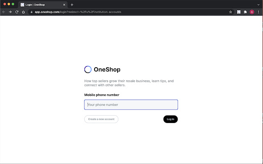Click the tagline about top sellers
The width and height of the screenshot is (263, 164).
tap(129, 83)
